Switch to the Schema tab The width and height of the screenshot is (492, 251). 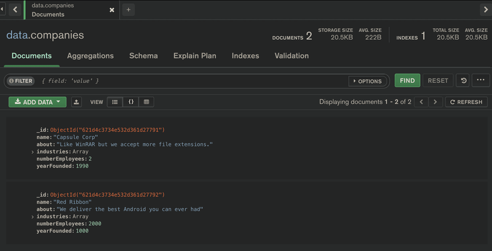143,56
